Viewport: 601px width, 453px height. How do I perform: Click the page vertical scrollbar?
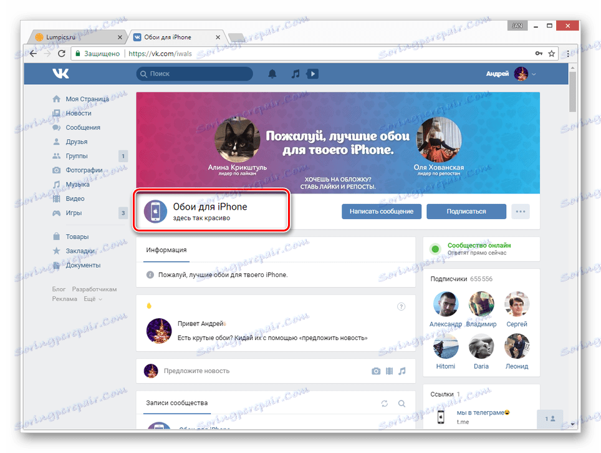coord(573,245)
